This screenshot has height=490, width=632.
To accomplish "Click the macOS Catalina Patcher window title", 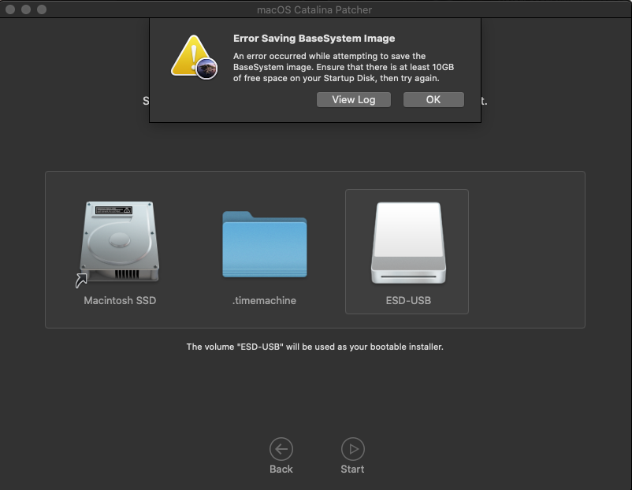I will (x=314, y=9).
